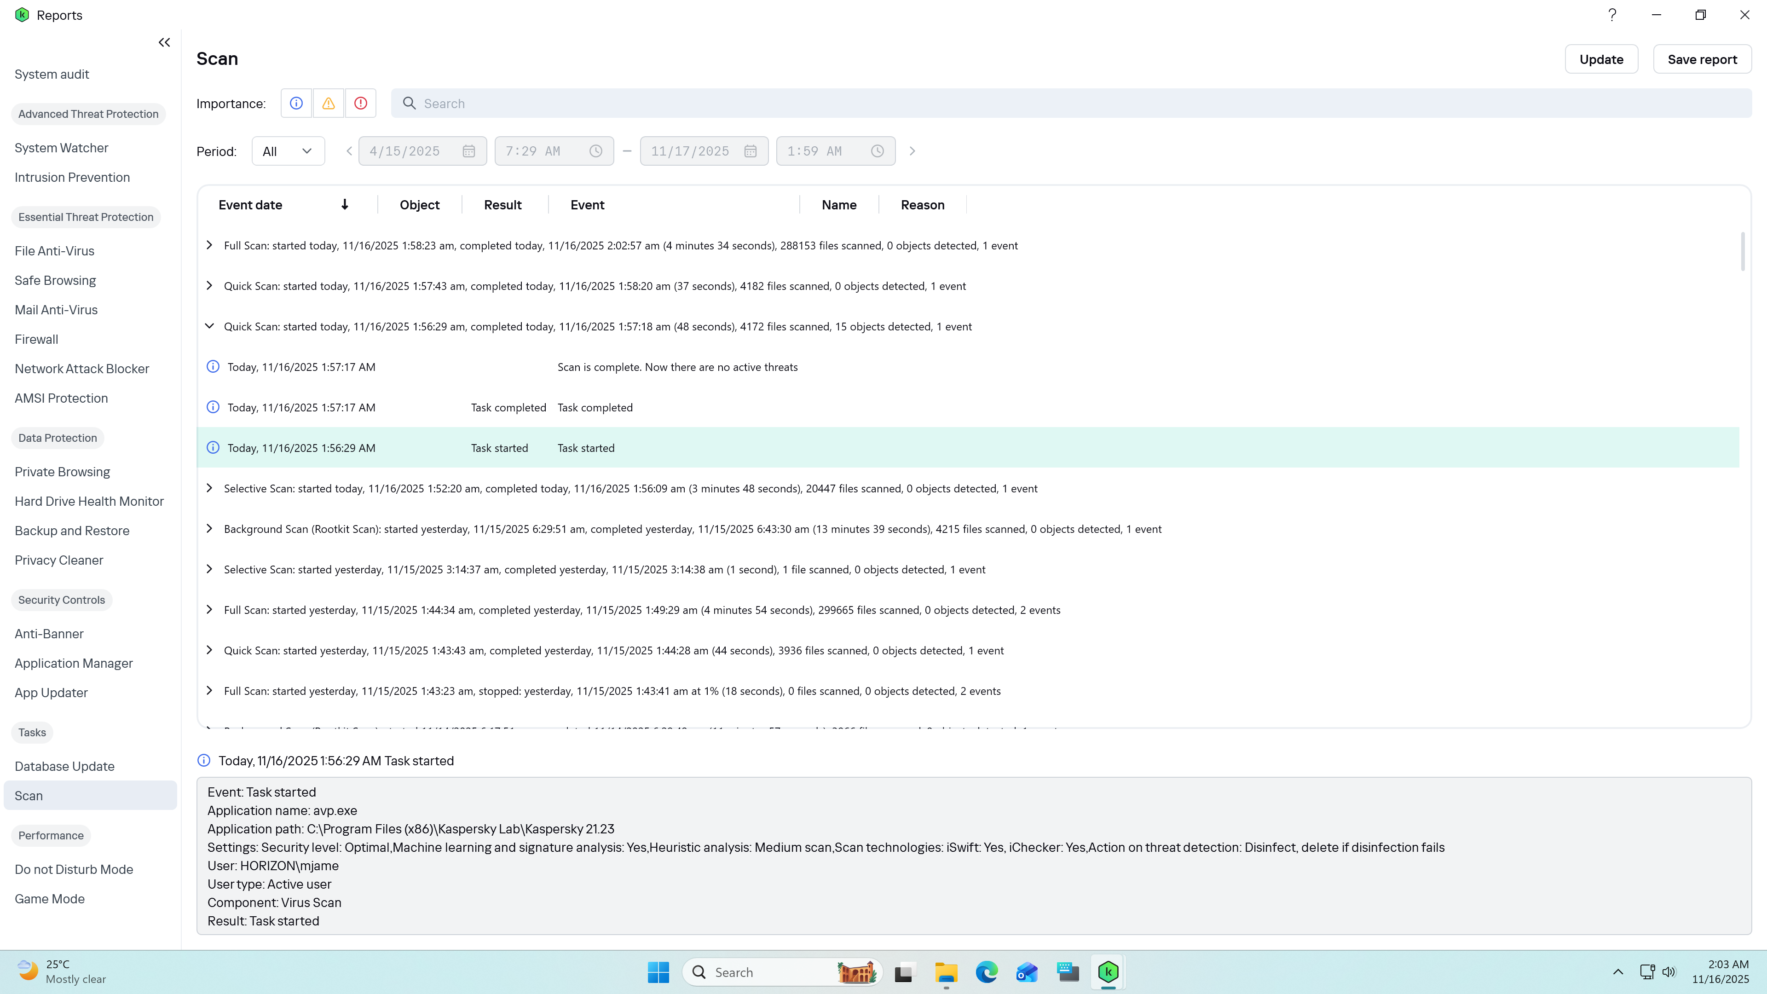Open System Watcher report
This screenshot has width=1767, height=994.
click(62, 147)
